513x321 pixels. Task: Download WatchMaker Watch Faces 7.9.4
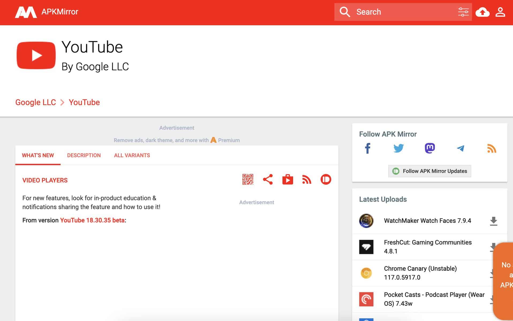[x=493, y=221]
